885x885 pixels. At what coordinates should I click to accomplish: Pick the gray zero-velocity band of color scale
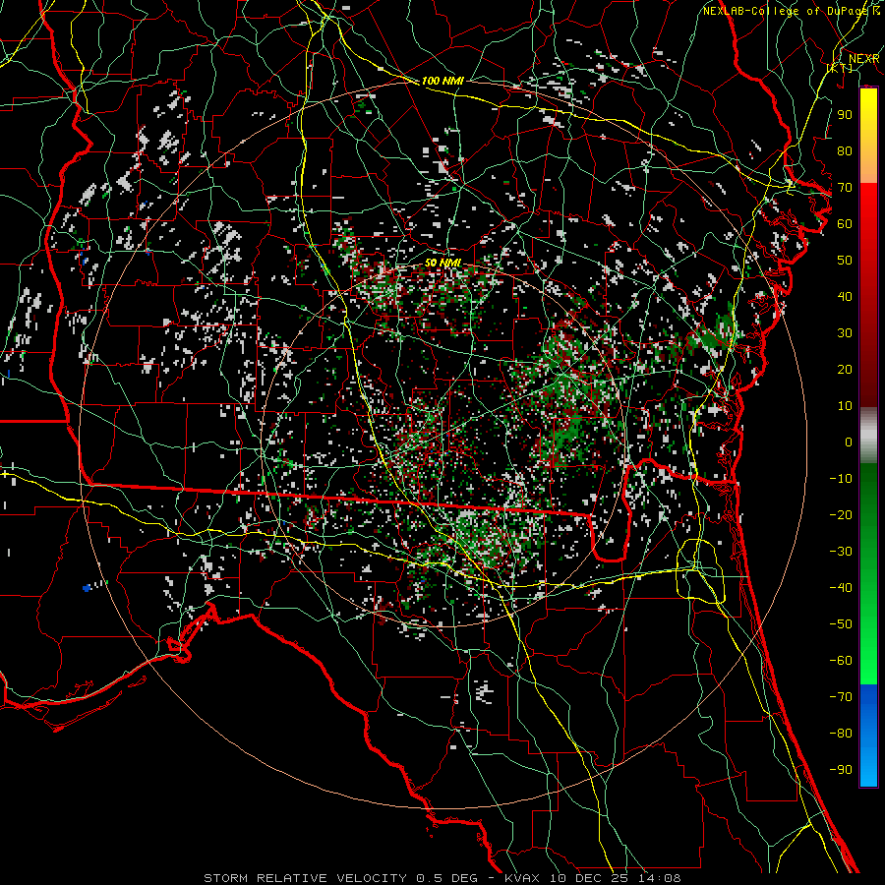pyautogui.click(x=868, y=436)
